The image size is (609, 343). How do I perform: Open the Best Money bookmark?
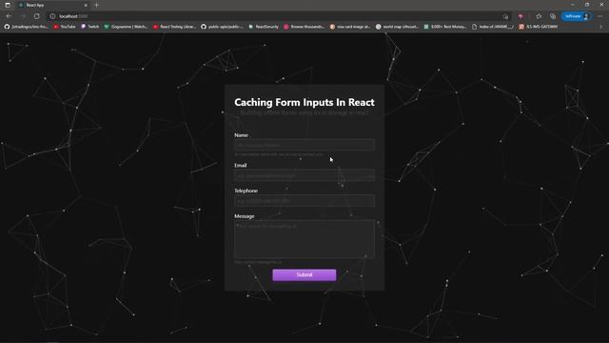click(445, 27)
